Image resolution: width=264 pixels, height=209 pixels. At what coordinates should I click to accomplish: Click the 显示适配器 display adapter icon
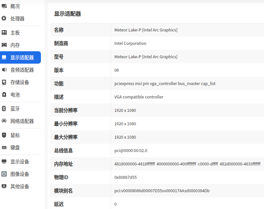pyautogui.click(x=4, y=58)
